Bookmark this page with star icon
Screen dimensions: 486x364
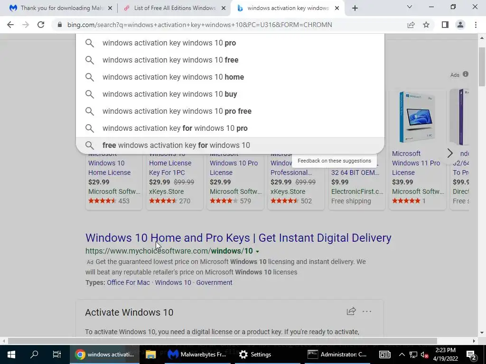coord(426,25)
